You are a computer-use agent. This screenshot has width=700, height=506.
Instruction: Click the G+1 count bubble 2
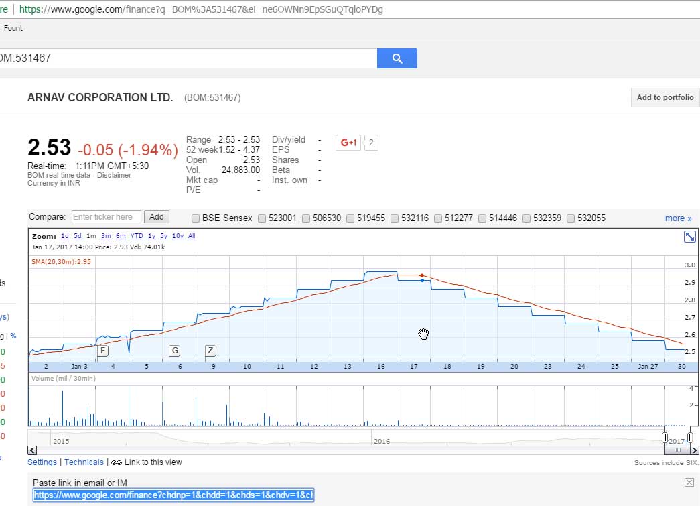[371, 143]
